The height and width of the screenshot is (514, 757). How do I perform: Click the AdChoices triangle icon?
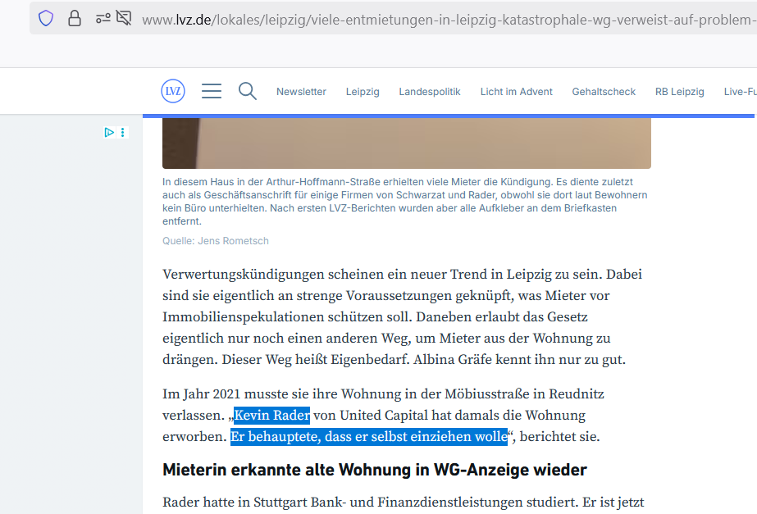click(109, 132)
